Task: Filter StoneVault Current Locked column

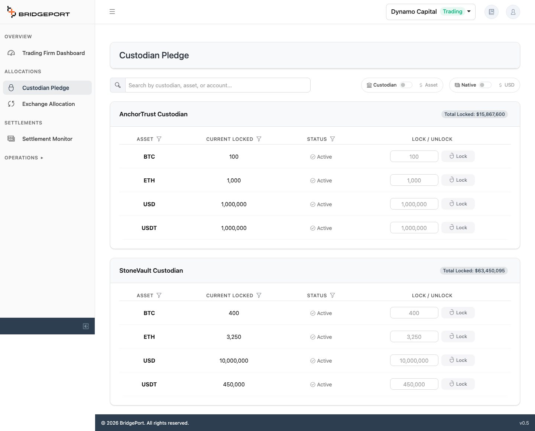Action: (259, 295)
